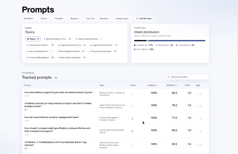Click the Commercial segment of intent bar
The height and width of the screenshot is (154, 238).
pos(140,40)
